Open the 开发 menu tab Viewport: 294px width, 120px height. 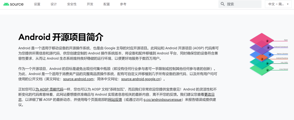pos(90,4)
